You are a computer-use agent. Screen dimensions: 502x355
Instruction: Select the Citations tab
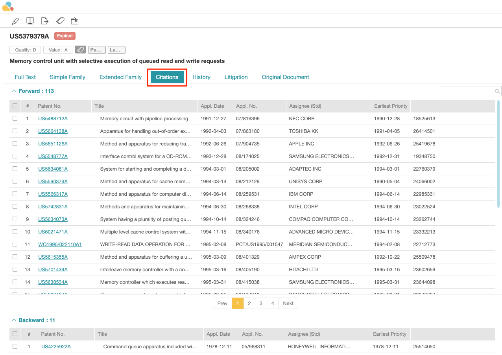[x=167, y=77]
